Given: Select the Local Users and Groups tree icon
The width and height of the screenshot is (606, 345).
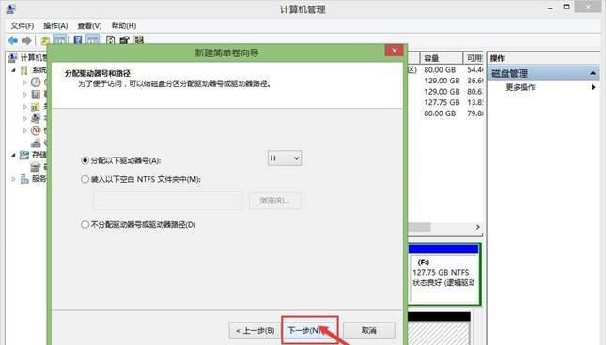Looking at the screenshot, I should pos(36,118).
